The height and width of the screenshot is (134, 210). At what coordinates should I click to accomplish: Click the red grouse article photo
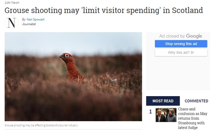point(73,76)
